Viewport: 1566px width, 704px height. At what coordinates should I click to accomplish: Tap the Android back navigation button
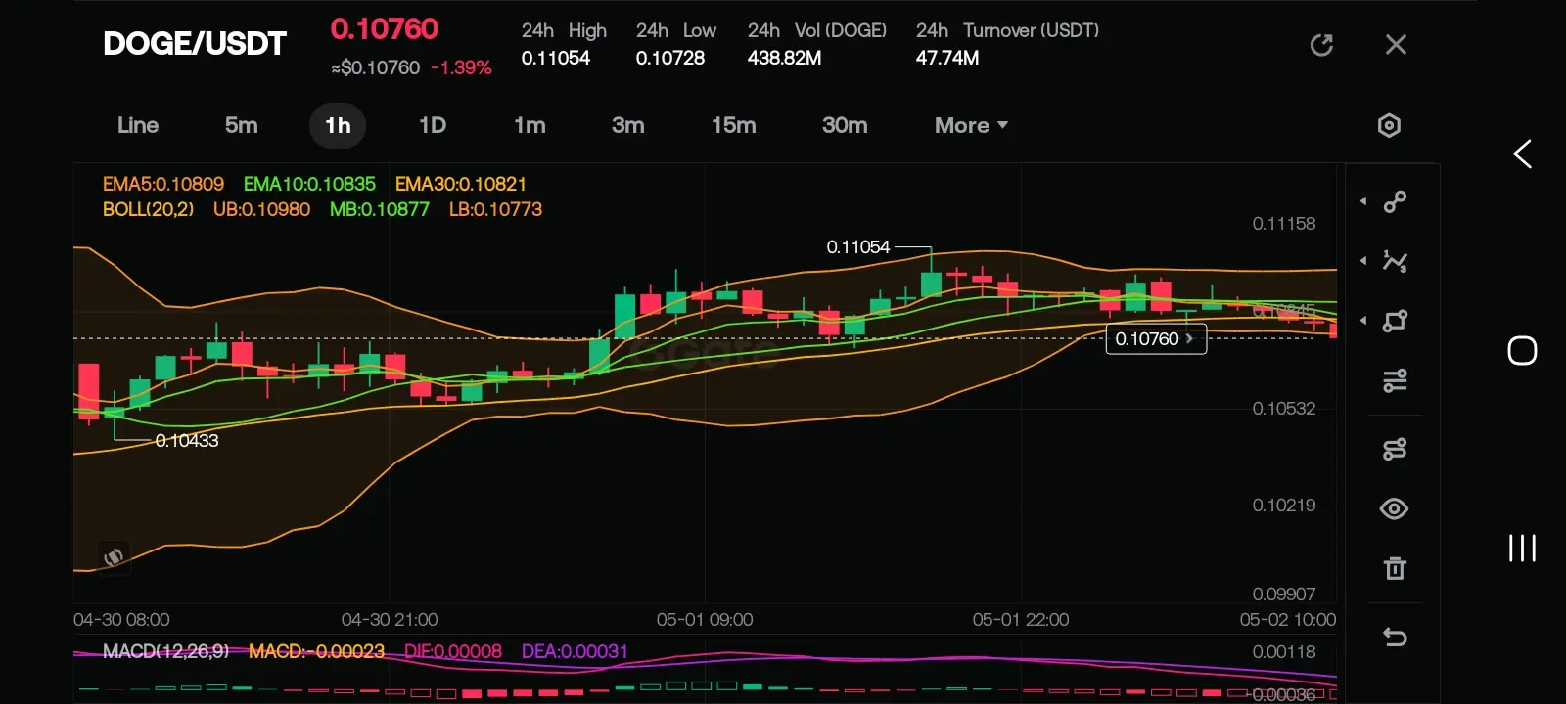[1522, 154]
